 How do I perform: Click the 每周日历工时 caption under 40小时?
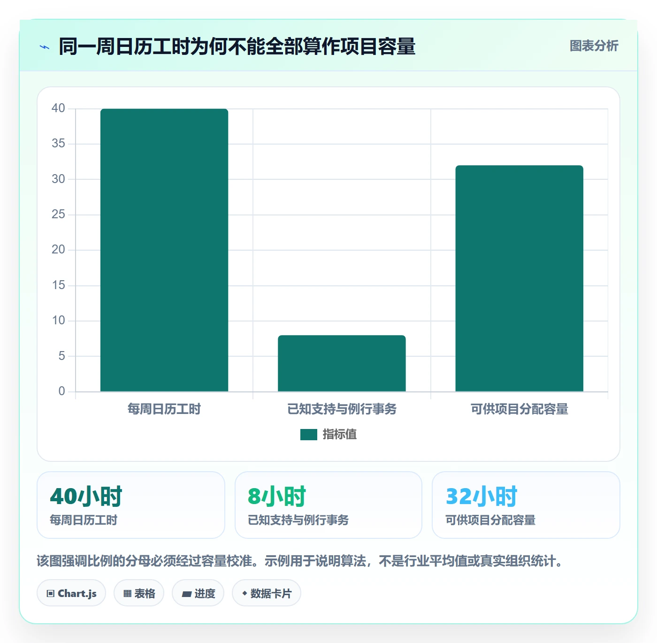[x=84, y=520]
